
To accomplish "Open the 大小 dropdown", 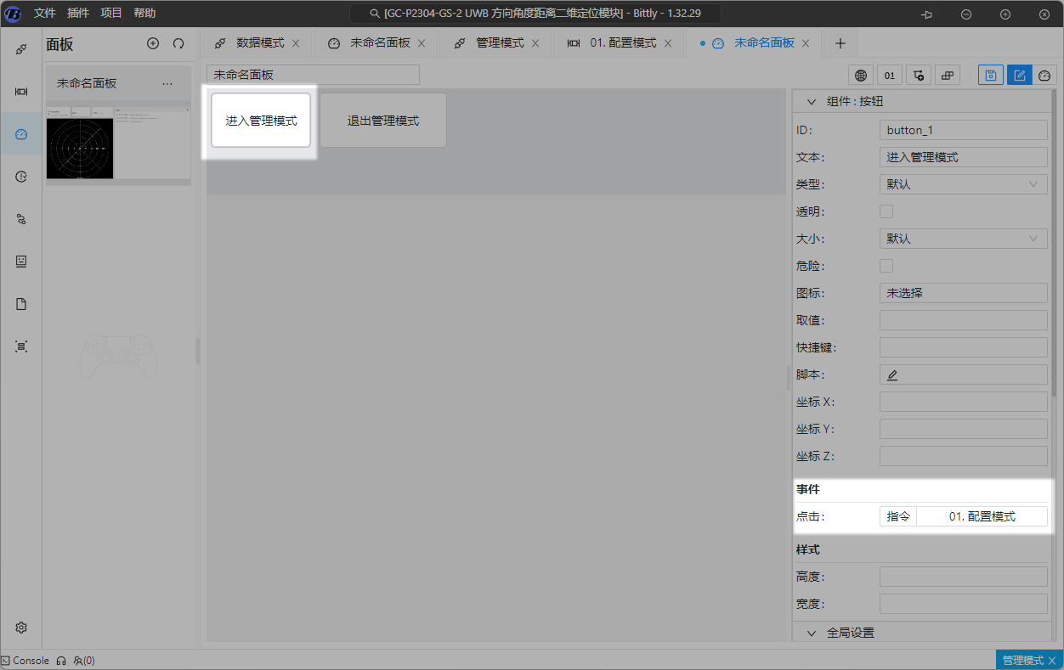I will click(963, 239).
